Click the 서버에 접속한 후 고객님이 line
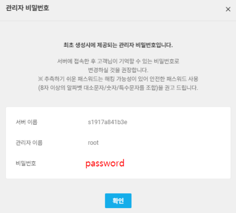Viewport: 236px width, 213px height. coord(118,61)
